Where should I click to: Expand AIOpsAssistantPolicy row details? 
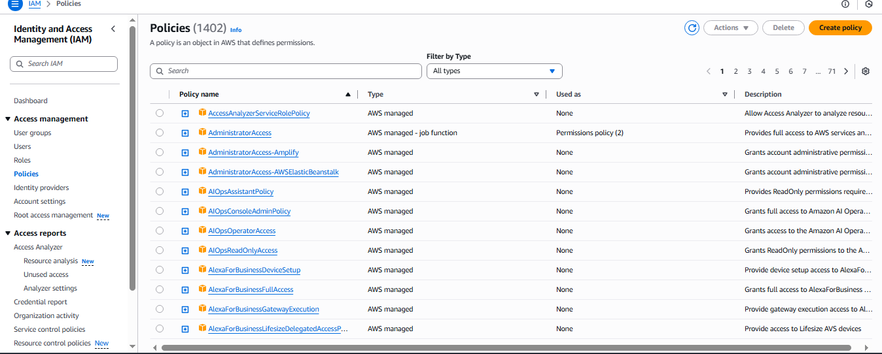coord(185,192)
